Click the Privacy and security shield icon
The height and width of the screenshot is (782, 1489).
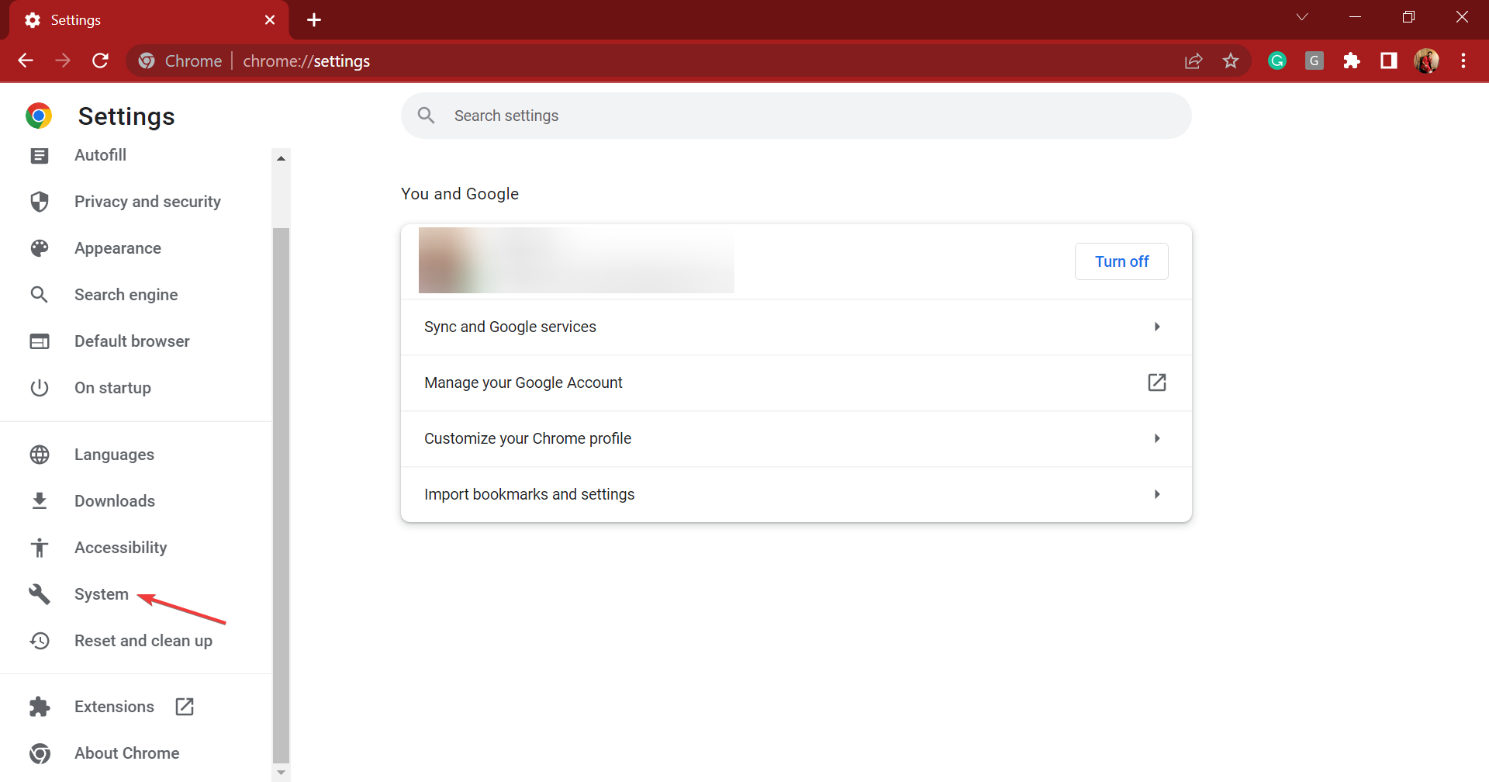[40, 202]
